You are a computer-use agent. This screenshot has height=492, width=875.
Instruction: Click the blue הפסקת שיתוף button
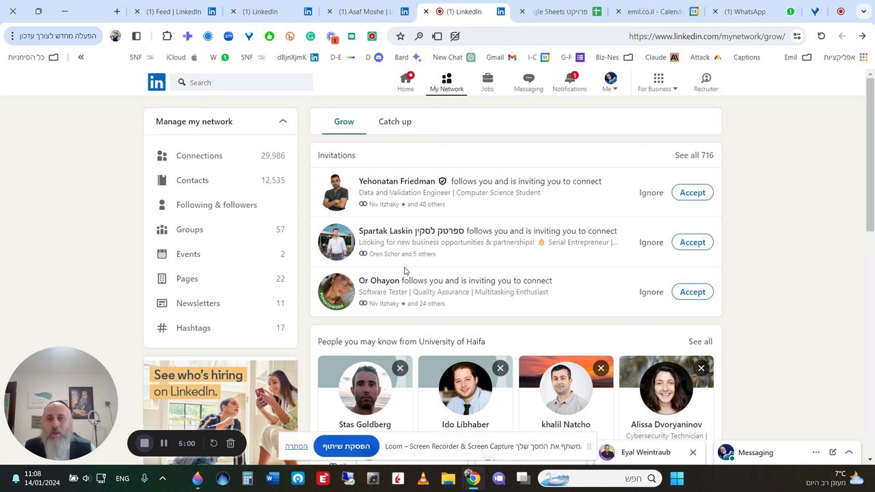pyautogui.click(x=346, y=446)
